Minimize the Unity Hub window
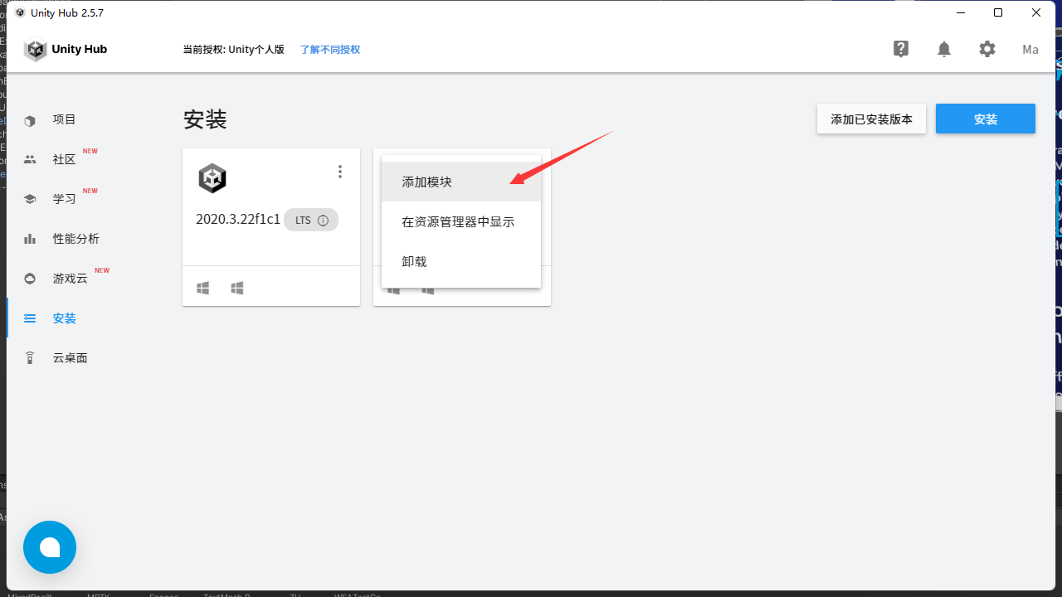 (x=960, y=12)
